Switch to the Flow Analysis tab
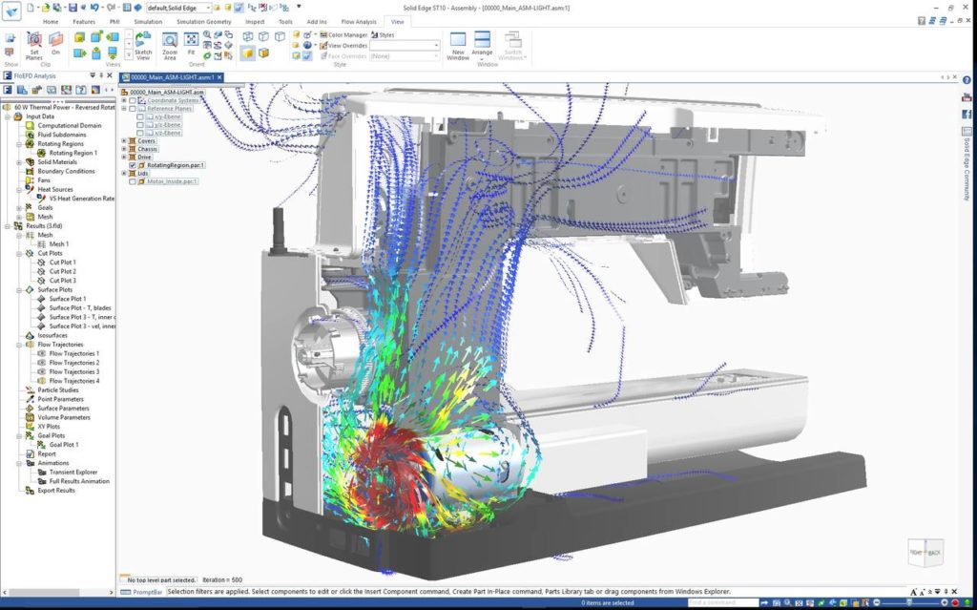Image resolution: width=977 pixels, height=610 pixels. 358,21
